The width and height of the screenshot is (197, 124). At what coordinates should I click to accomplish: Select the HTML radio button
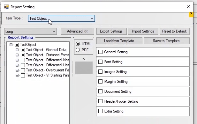tap(78, 44)
